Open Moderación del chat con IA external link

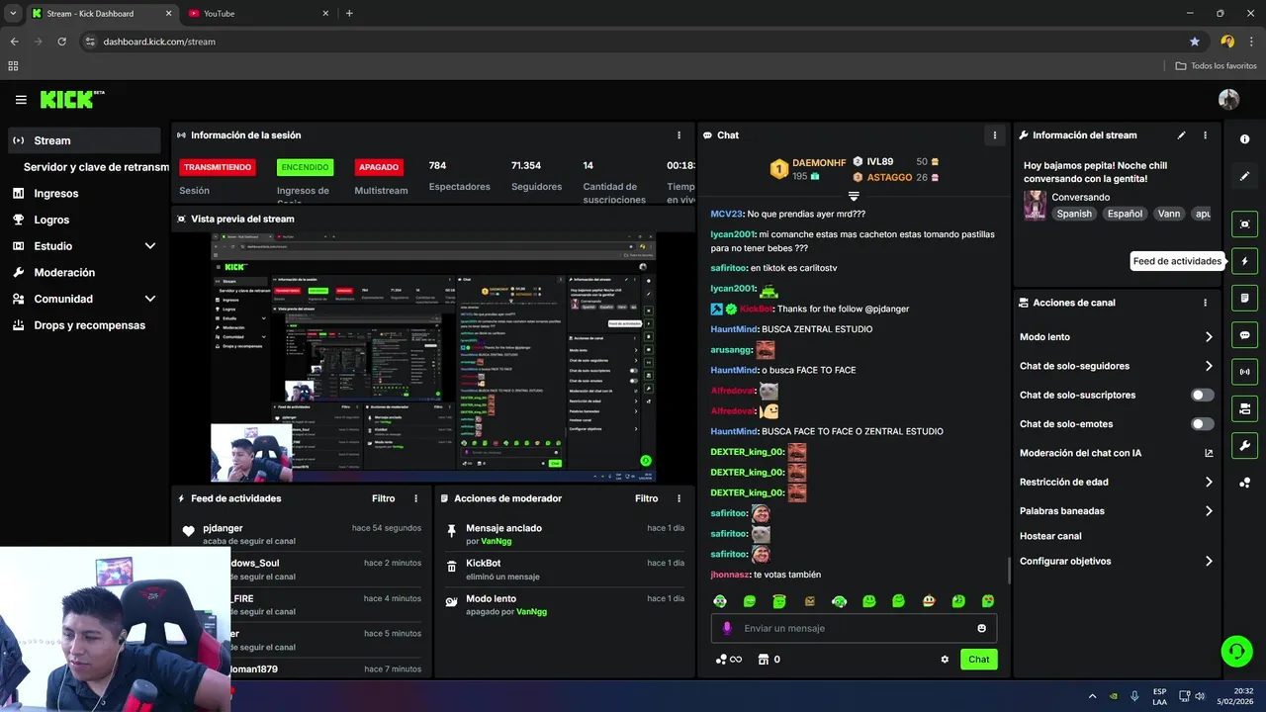[x=1208, y=453]
